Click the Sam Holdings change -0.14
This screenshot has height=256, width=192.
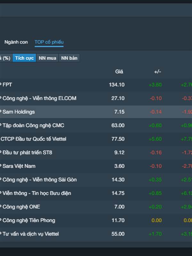click(x=156, y=112)
